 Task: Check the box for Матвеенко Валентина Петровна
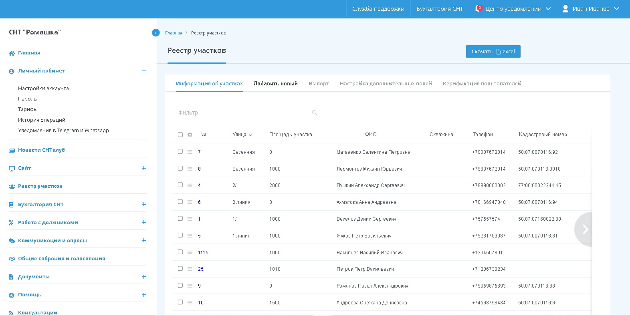pyautogui.click(x=180, y=151)
